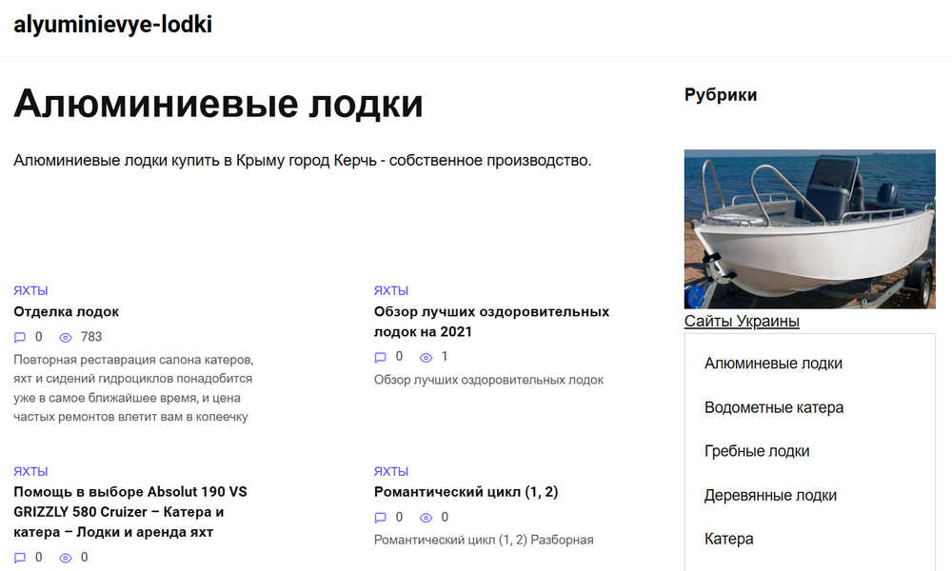Click the comment bubble under Обзор лучших оздоровительных лодок

(380, 356)
